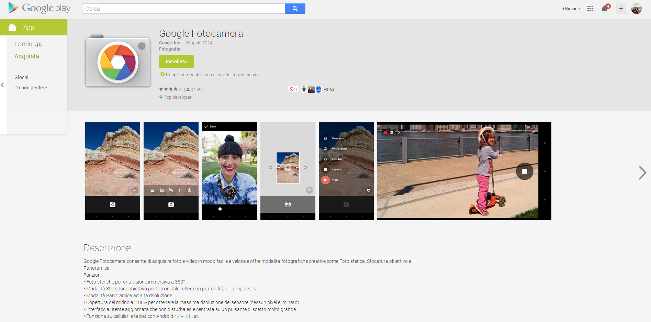
Task: Click the blue search magnifier button
Action: [x=295, y=9]
